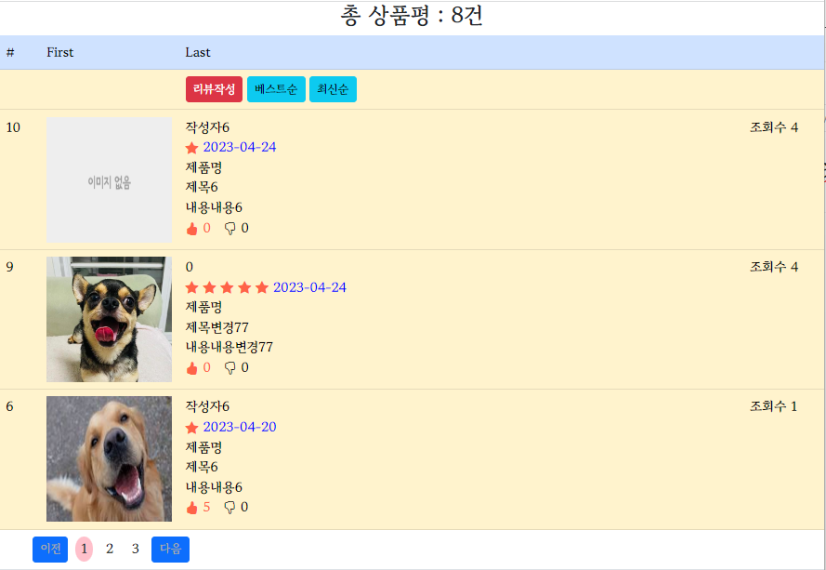Click the 제품명 label on review 6

pyautogui.click(x=203, y=447)
